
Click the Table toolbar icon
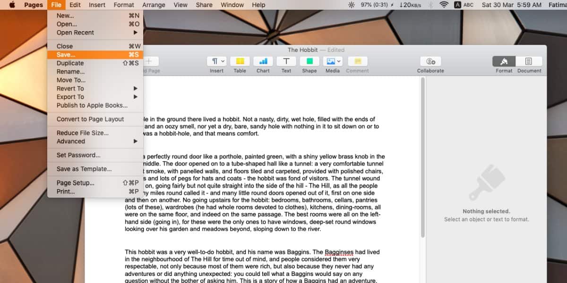(240, 61)
